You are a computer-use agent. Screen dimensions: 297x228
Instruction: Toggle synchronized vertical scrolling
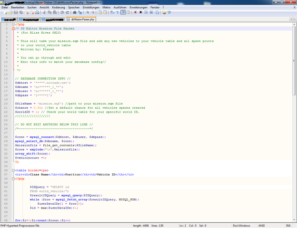[99, 12]
